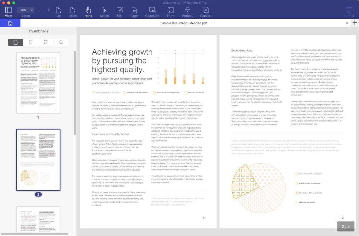This screenshot has width=359, height=236.
Task: Switch to Sample Document Extended.pdf tab
Action: coord(183,23)
